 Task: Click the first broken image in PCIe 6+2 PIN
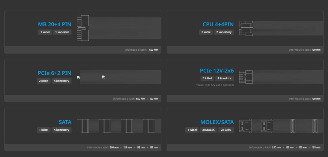[x=78, y=77]
